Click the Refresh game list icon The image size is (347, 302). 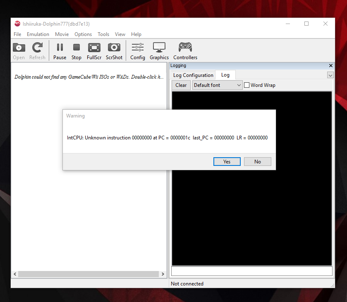point(37,48)
